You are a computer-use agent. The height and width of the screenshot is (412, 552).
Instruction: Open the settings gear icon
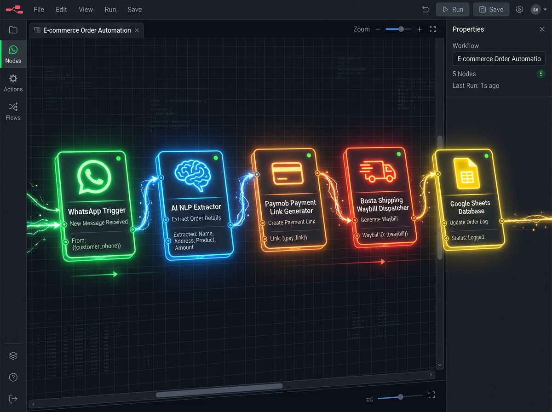(x=519, y=9)
